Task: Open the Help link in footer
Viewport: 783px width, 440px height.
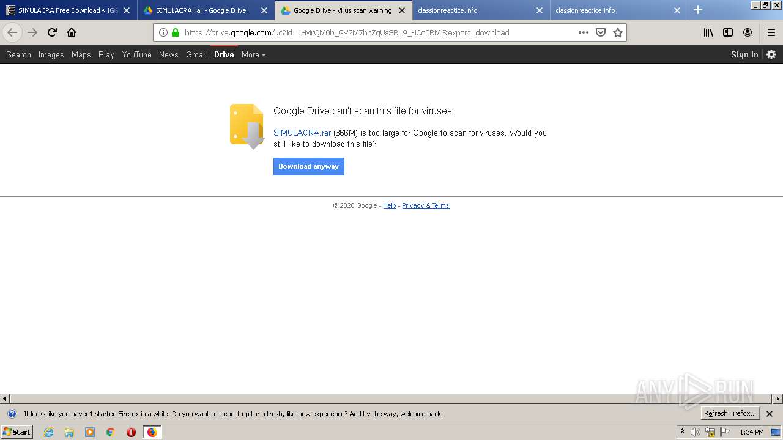Action: coord(390,205)
